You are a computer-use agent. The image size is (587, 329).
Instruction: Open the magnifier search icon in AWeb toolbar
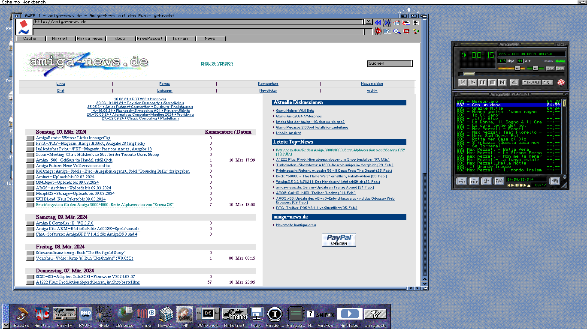click(397, 31)
